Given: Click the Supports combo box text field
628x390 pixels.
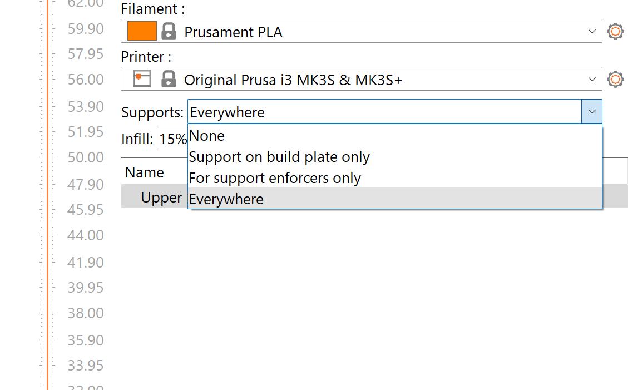Looking at the screenshot, I should coord(384,112).
